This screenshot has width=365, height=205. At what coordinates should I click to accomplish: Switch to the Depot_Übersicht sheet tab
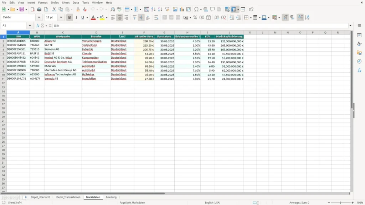[40, 197]
